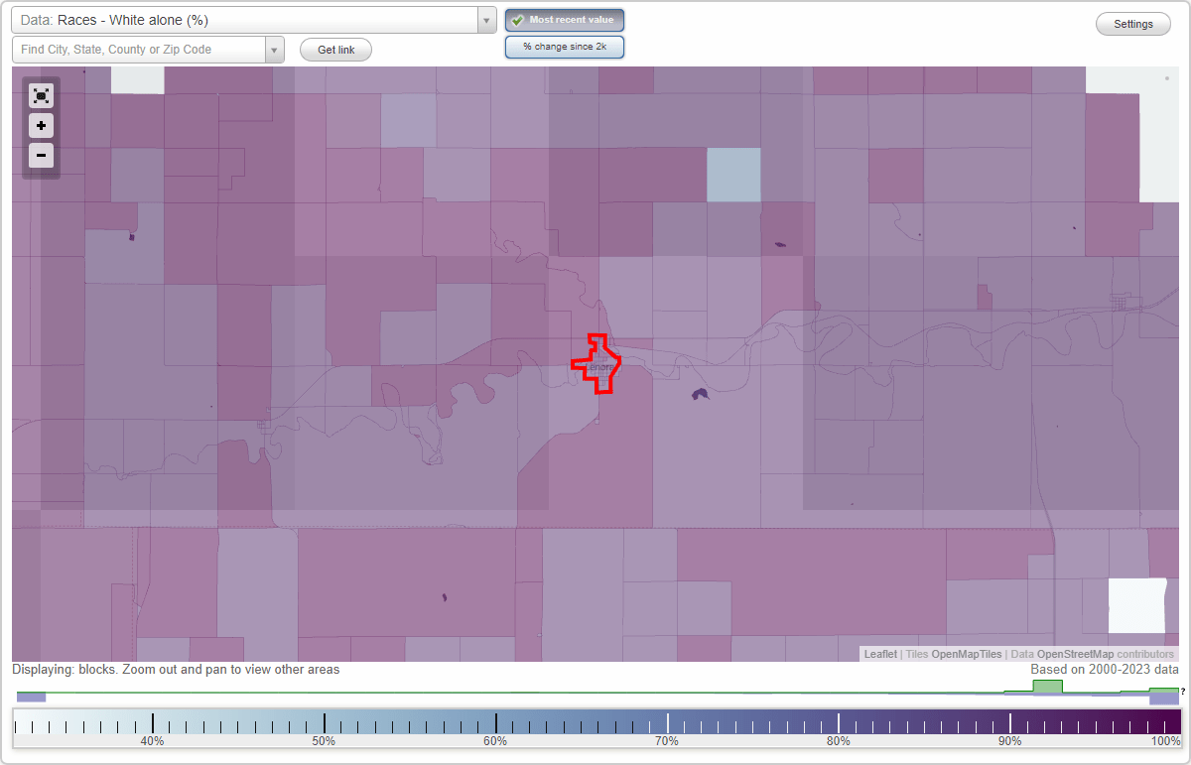Zoom out using the map minus control

[41, 156]
